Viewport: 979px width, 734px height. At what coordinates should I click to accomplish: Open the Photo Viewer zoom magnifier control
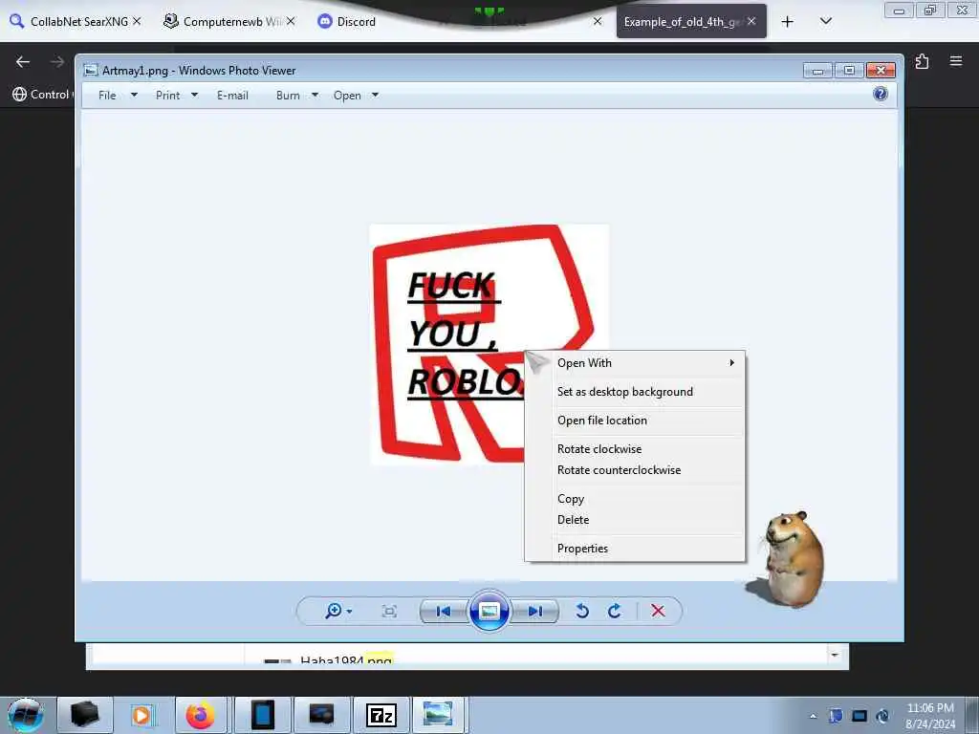click(337, 611)
